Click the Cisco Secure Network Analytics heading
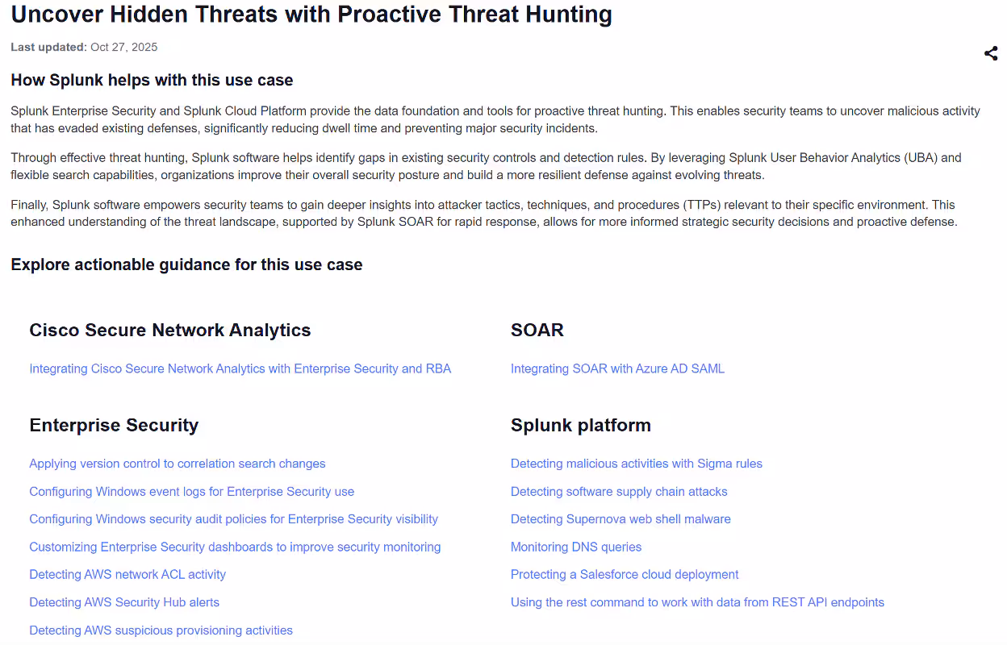This screenshot has height=645, width=1007. pyautogui.click(x=169, y=330)
